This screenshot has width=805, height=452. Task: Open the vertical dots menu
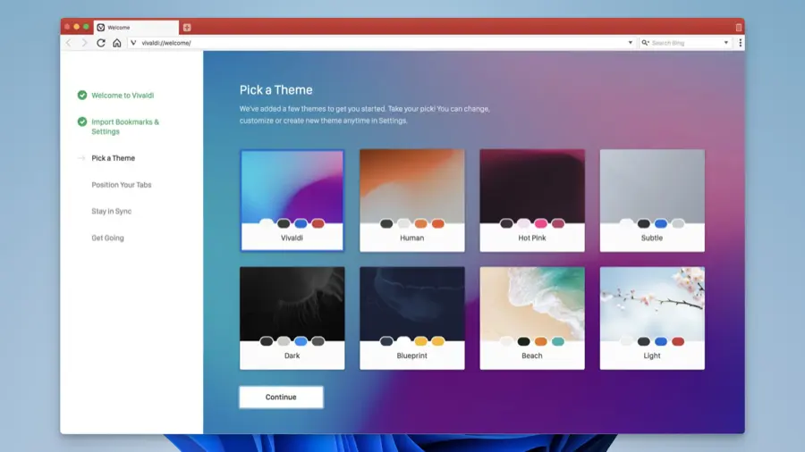740,43
